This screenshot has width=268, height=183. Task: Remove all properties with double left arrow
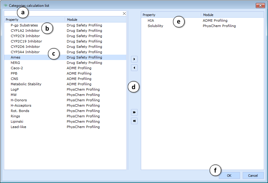134,121
